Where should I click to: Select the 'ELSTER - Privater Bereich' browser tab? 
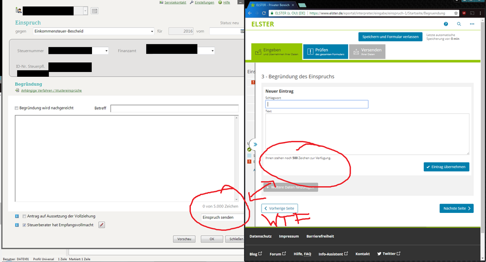point(272,5)
